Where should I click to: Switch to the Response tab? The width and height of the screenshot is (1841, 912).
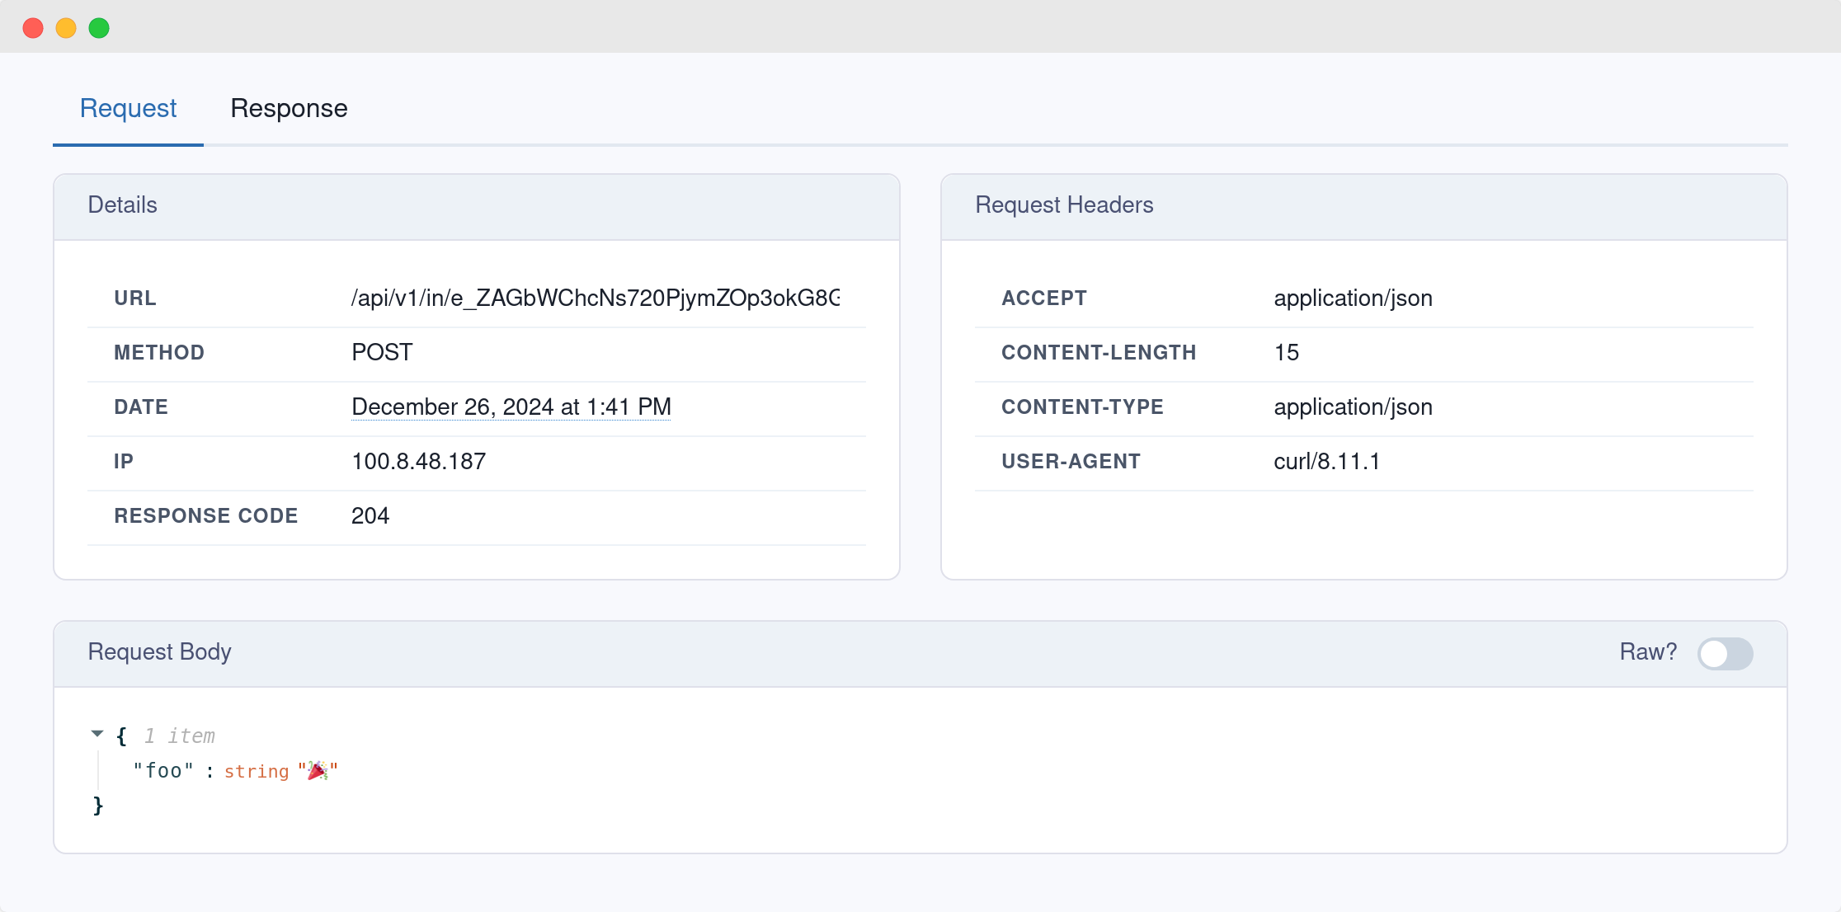click(289, 108)
